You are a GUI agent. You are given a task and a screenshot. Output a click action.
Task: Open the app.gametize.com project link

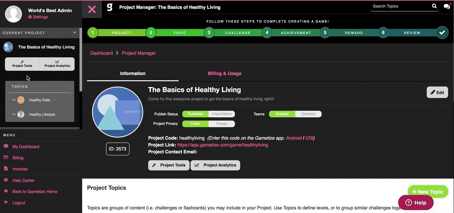[223, 145]
